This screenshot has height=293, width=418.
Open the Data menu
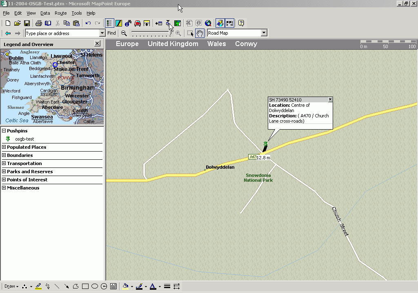(45, 13)
